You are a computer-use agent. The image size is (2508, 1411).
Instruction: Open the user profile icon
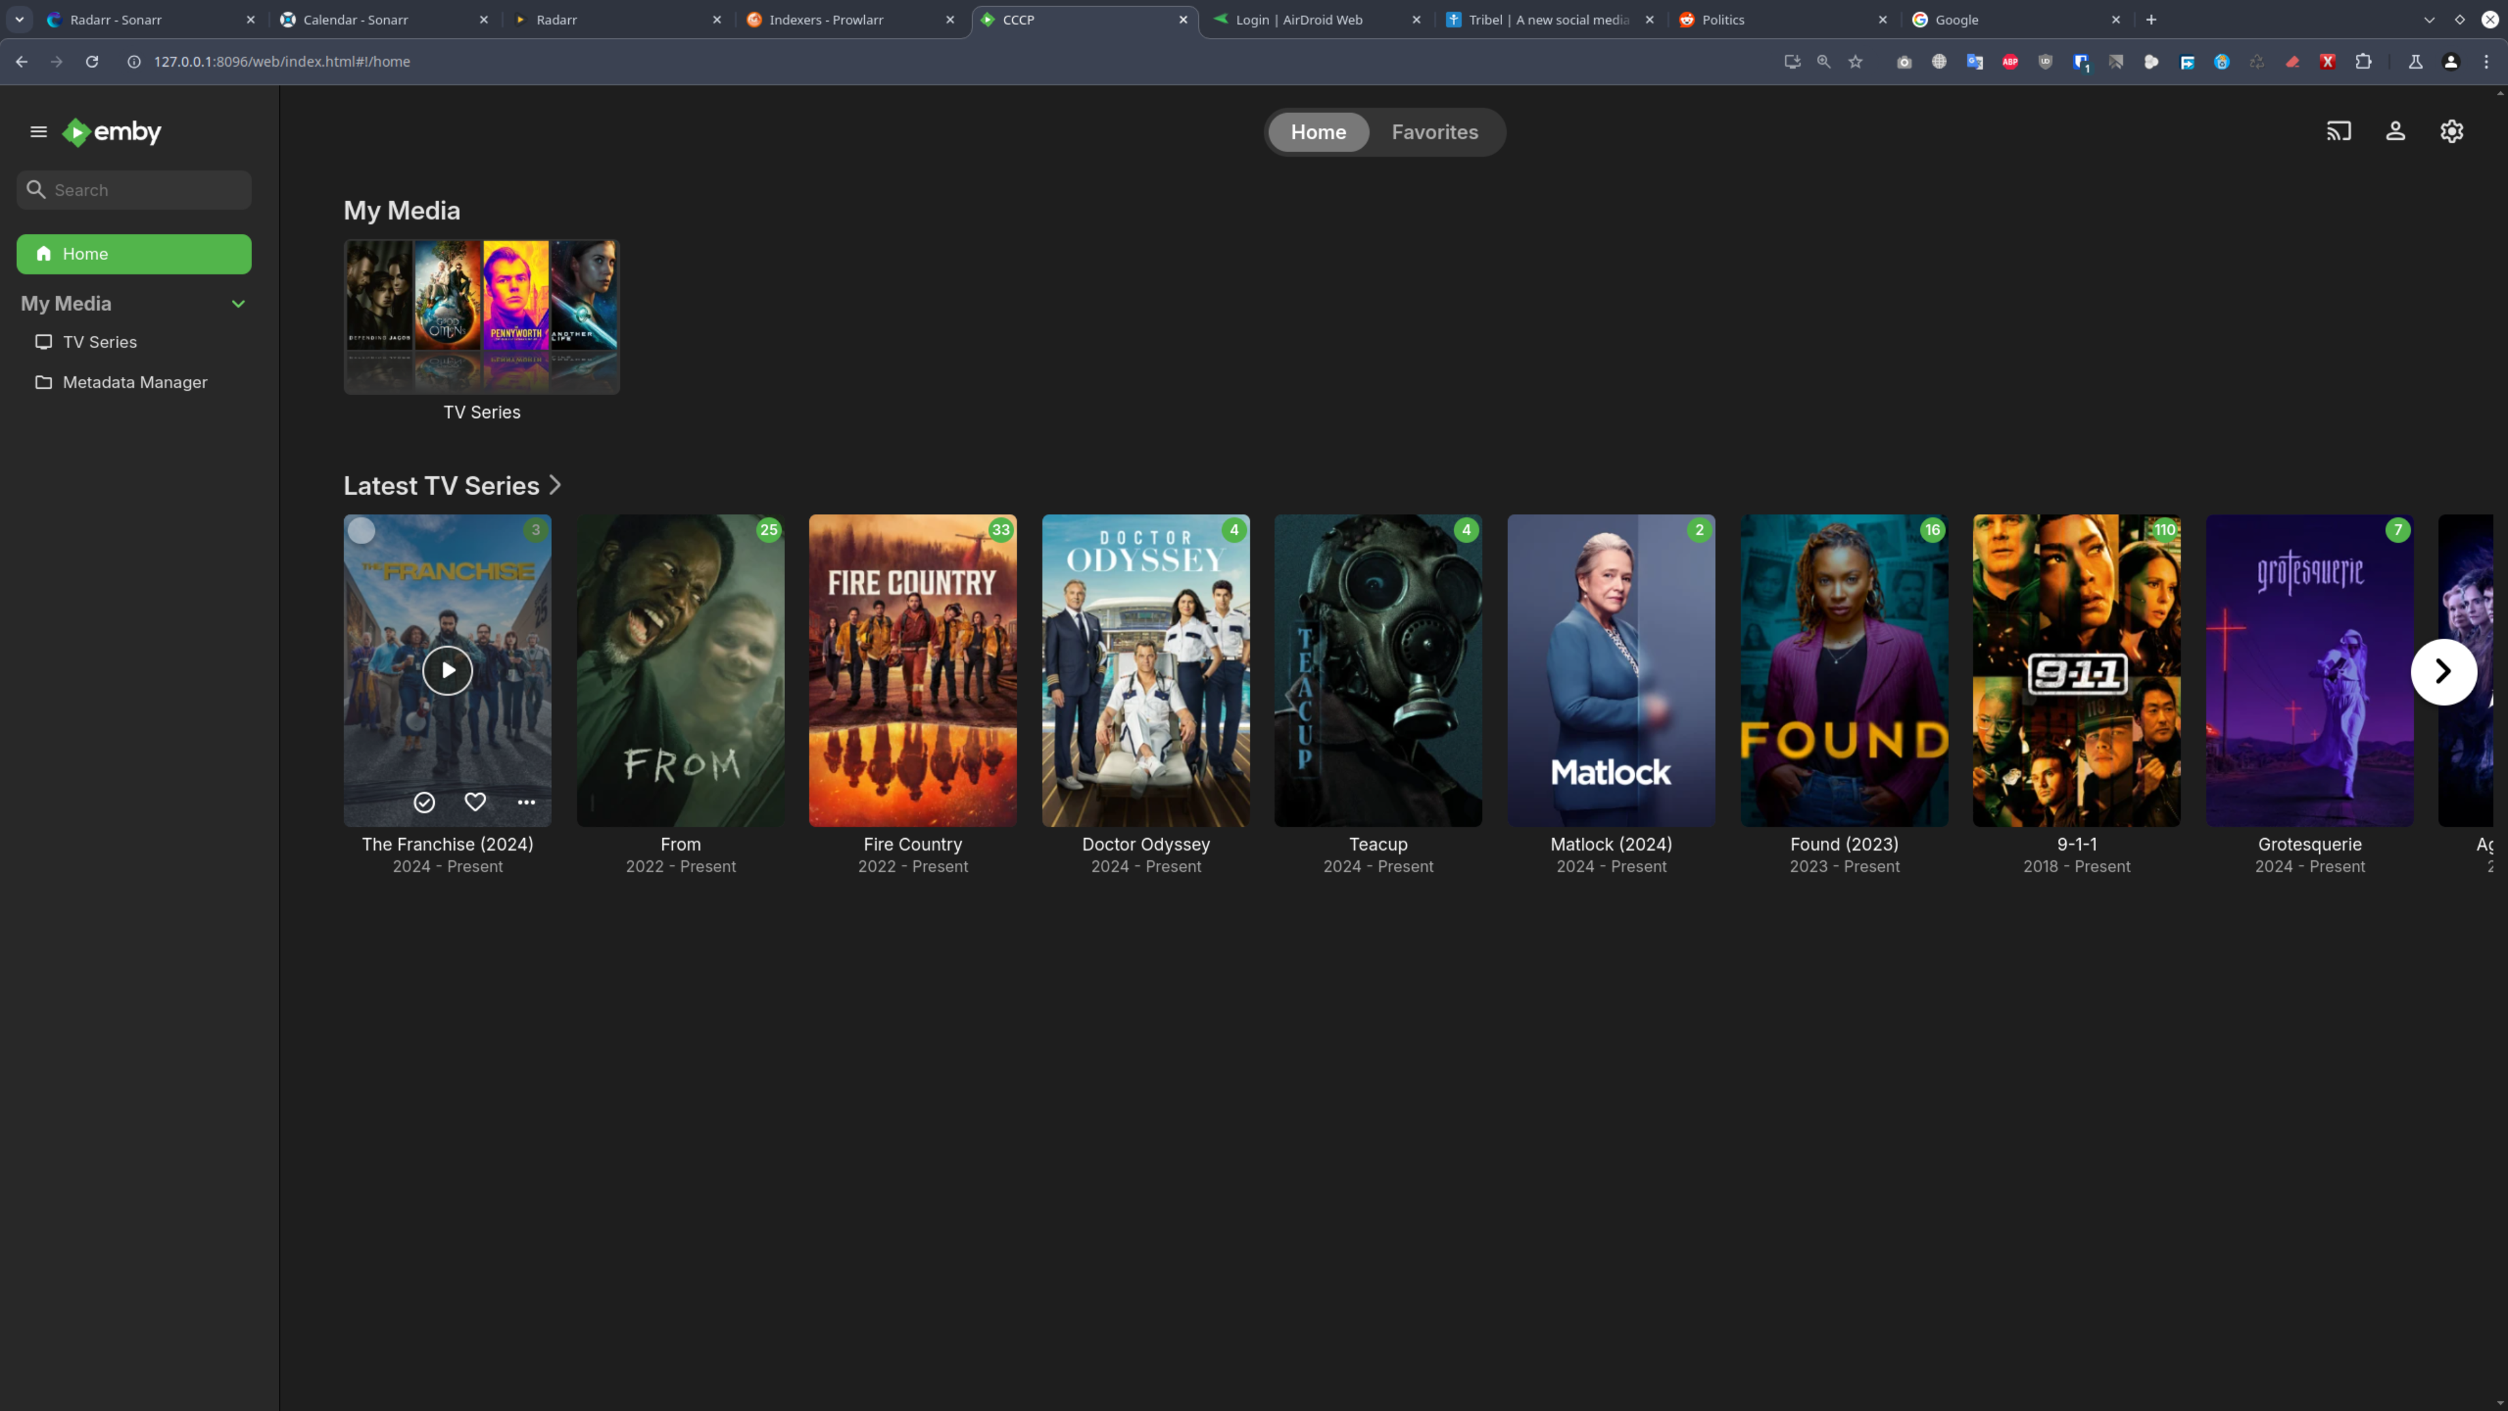click(x=2395, y=131)
